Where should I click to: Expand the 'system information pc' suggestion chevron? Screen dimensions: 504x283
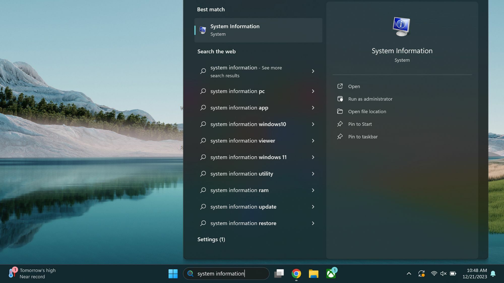tap(313, 91)
